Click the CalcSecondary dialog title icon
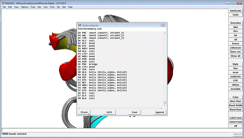 click(x=80, y=25)
